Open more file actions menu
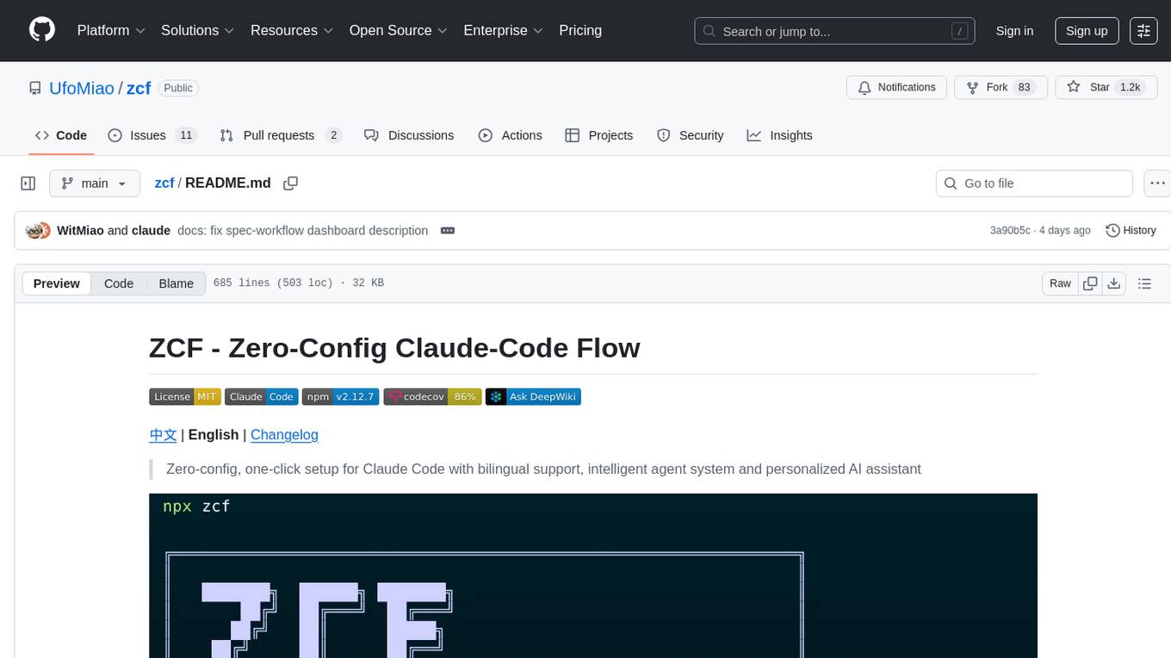 1157,183
